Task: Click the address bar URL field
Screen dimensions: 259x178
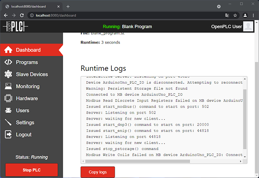Action: (x=121, y=15)
